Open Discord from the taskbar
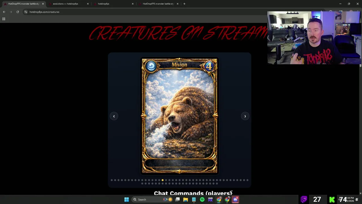The image size is (362, 204). [235, 199]
